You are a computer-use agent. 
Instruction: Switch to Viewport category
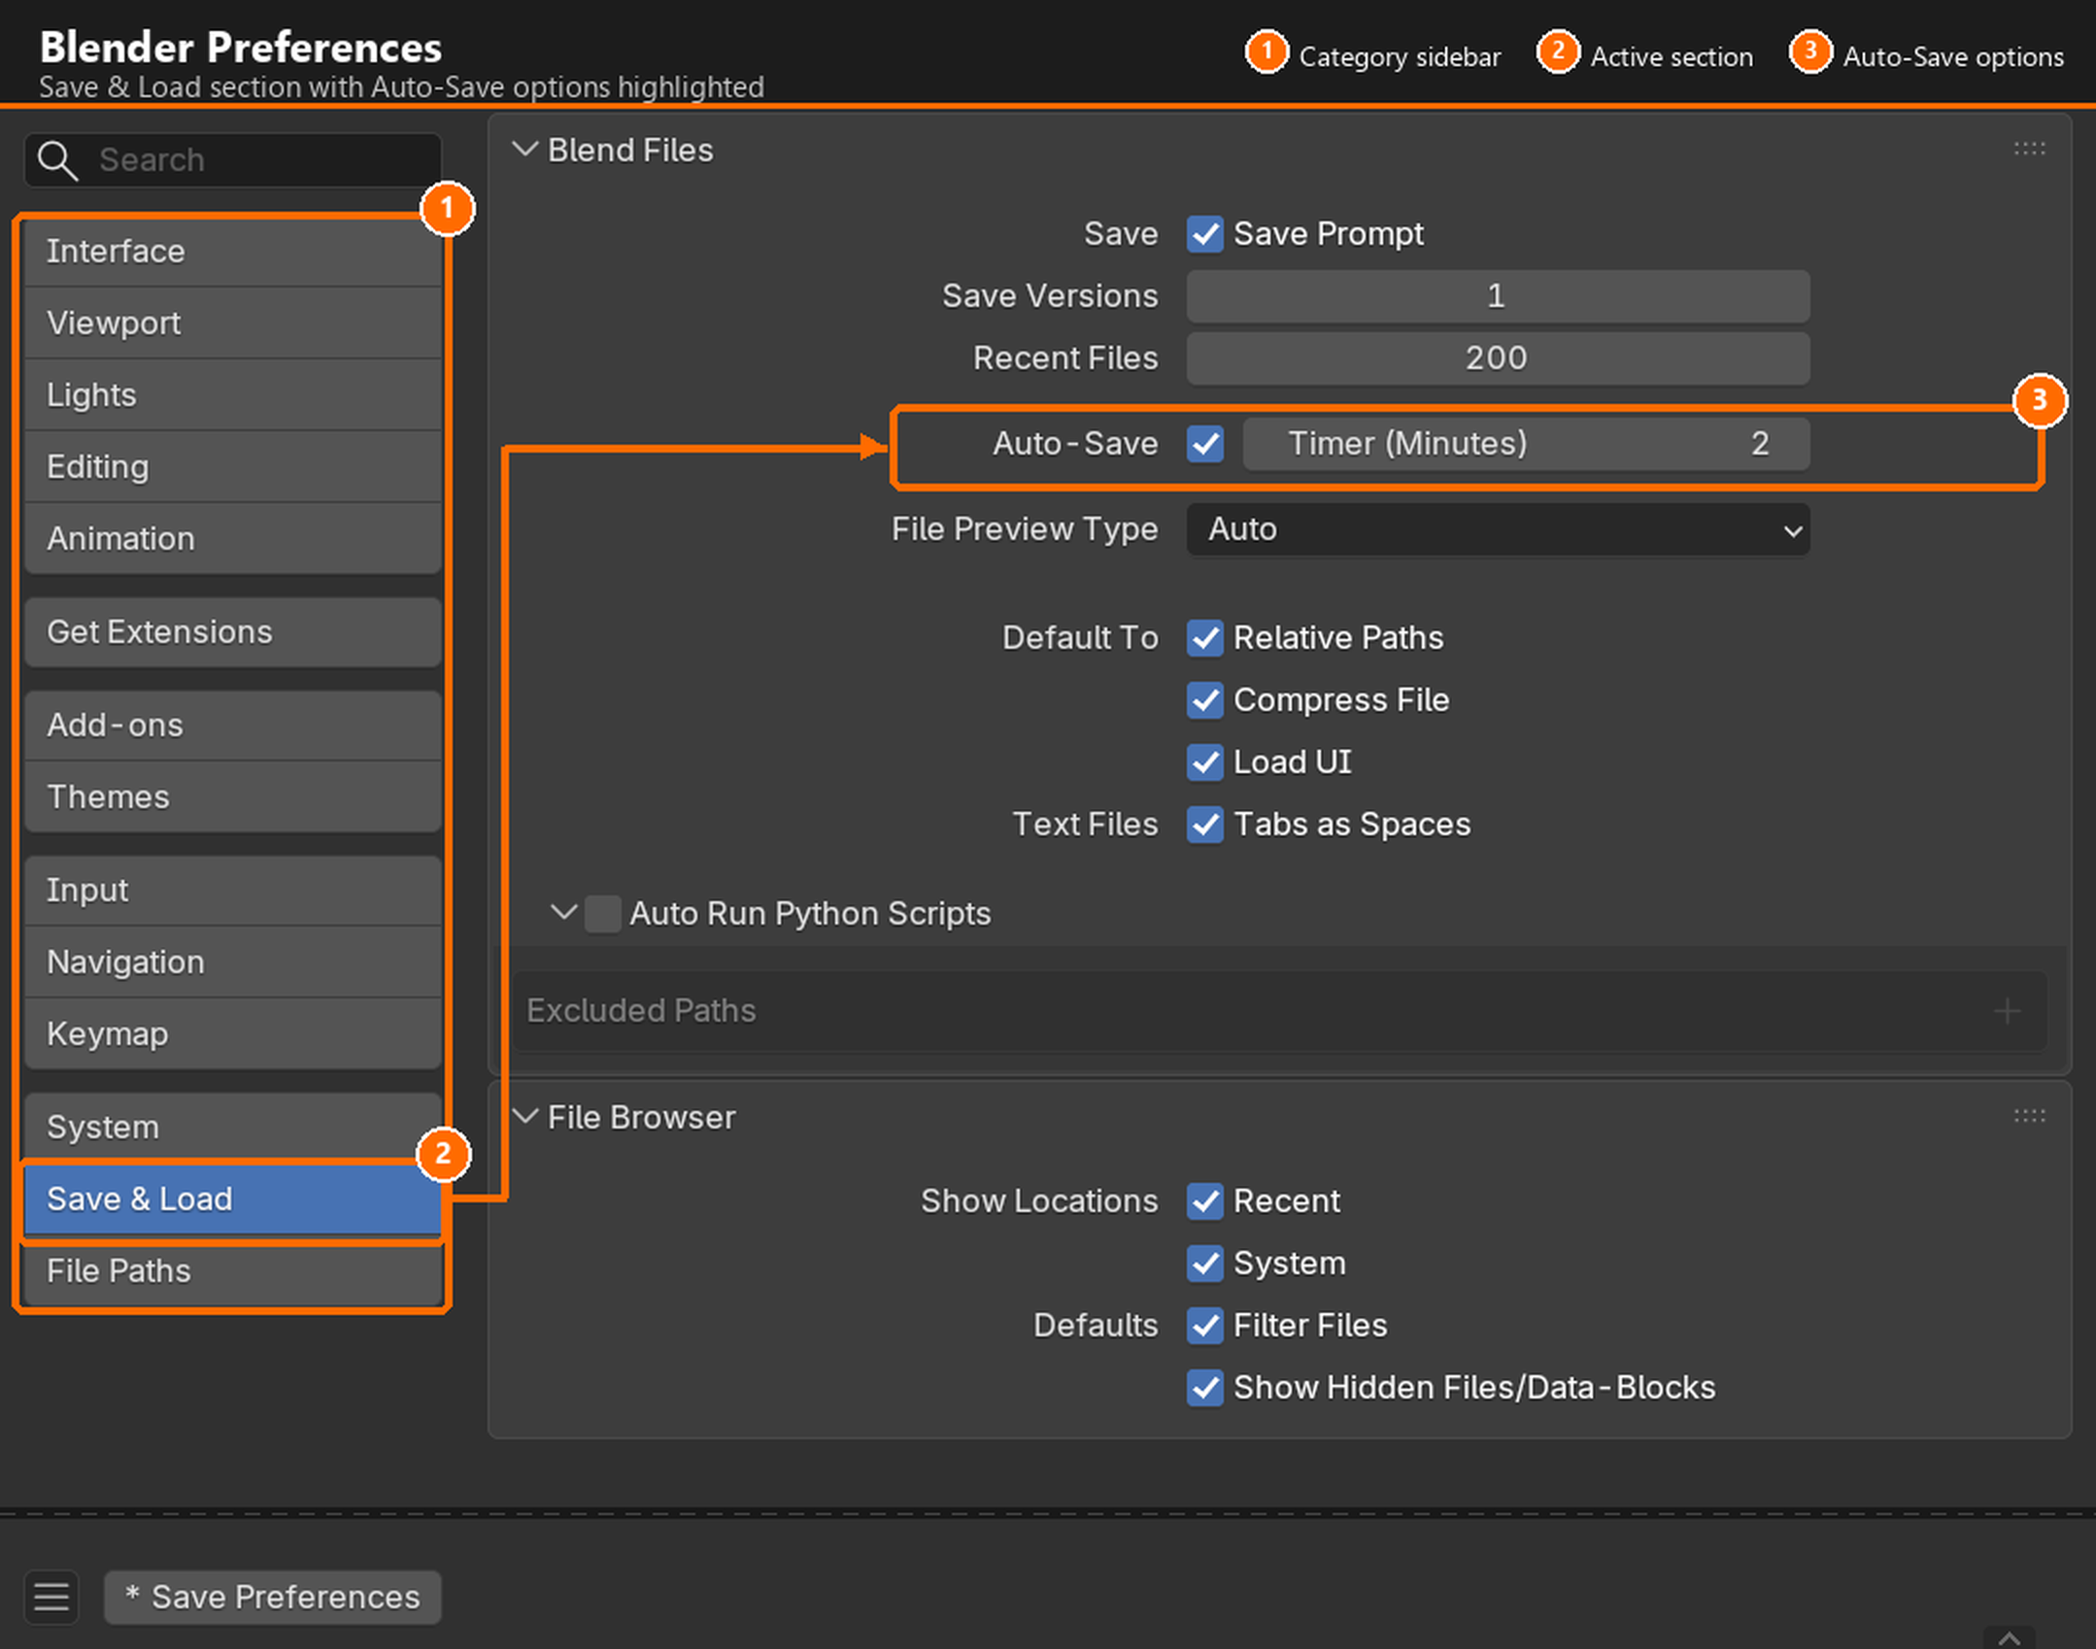point(233,323)
